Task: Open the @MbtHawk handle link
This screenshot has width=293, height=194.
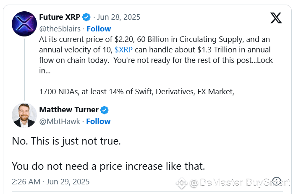Action: 60,122
